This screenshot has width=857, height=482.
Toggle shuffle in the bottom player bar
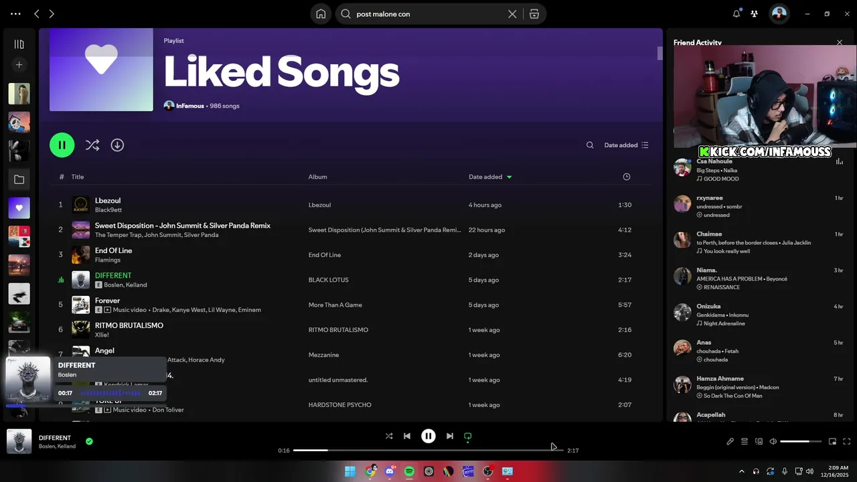point(389,436)
